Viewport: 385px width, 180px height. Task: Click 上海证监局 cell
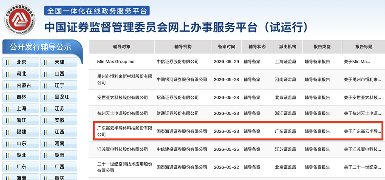(286, 62)
